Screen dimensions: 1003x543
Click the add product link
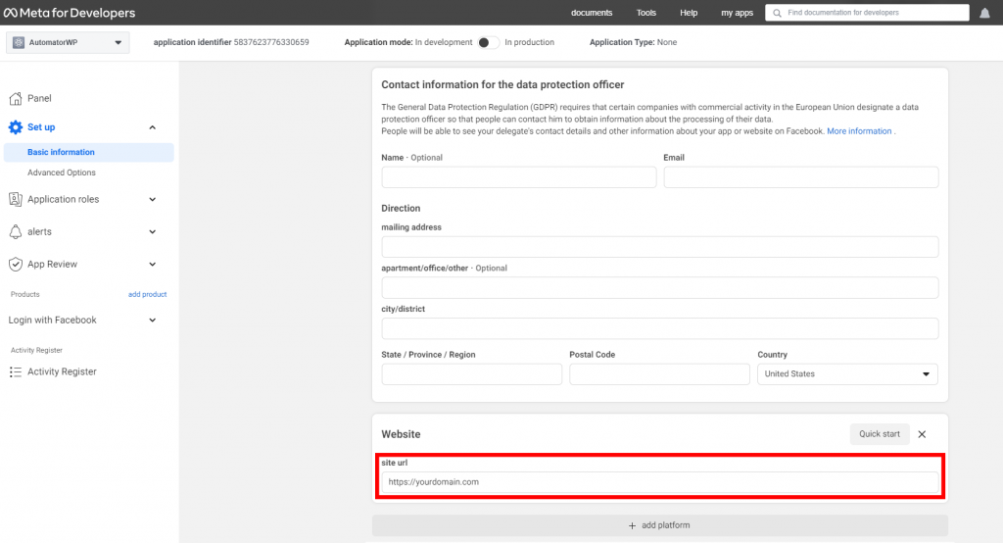147,294
